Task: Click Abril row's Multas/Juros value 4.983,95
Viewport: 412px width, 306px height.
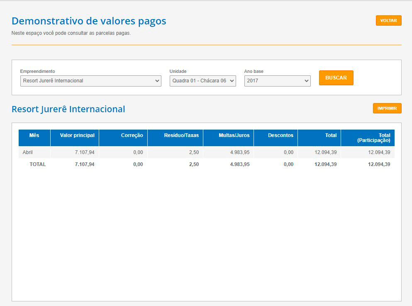Action: click(x=240, y=152)
